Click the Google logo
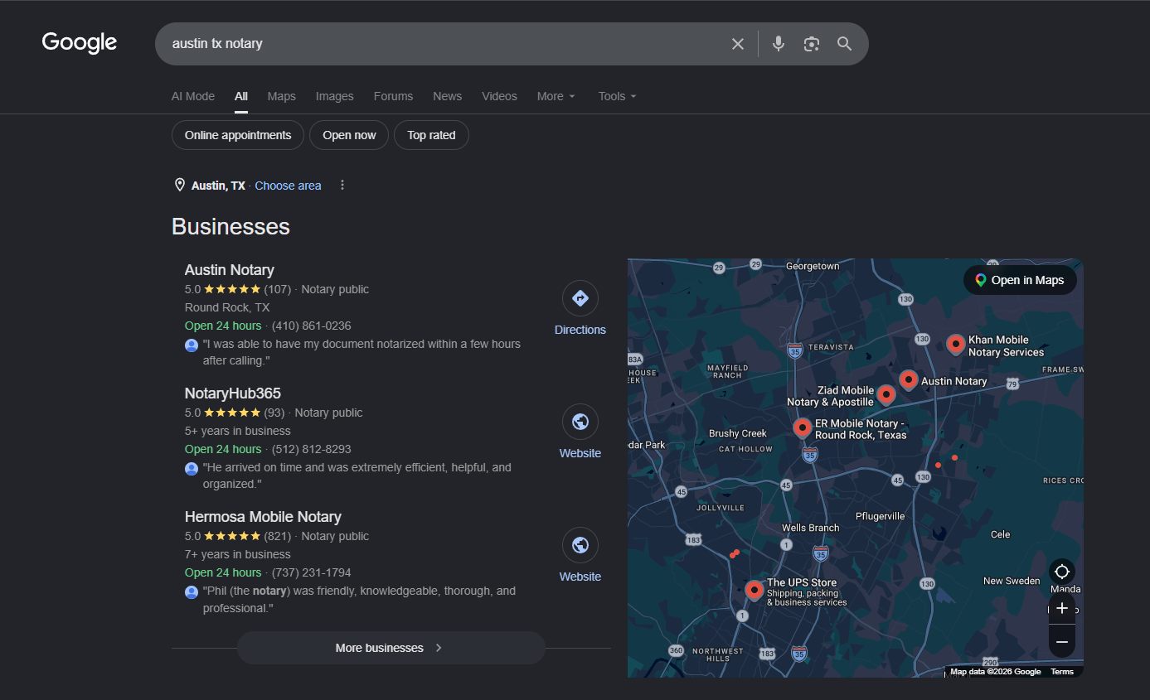This screenshot has height=700, width=1150. coord(80,43)
